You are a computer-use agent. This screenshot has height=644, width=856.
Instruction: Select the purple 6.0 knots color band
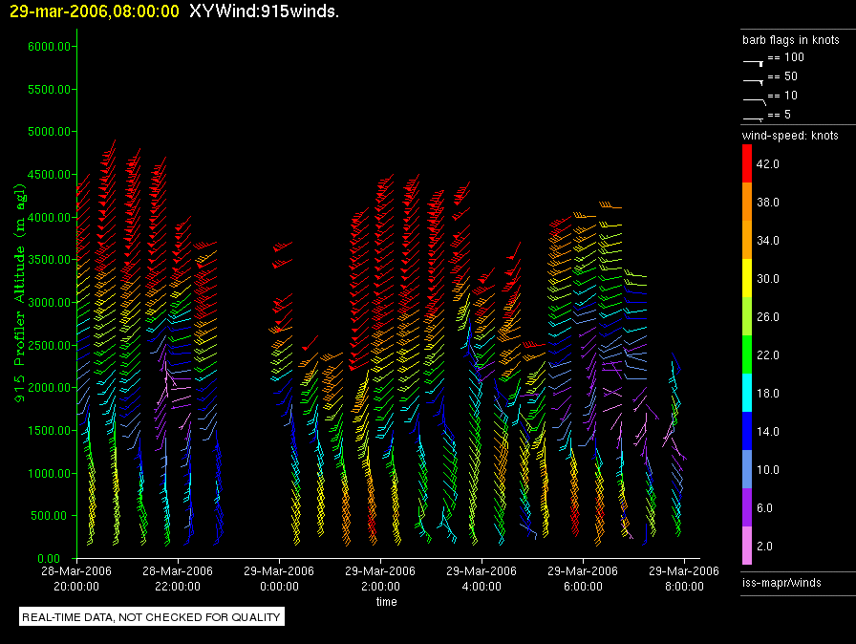tap(747, 508)
